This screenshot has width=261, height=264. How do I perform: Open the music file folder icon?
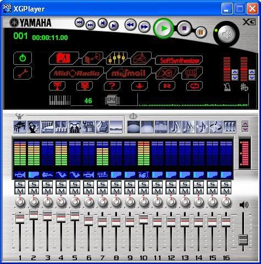[64, 58]
